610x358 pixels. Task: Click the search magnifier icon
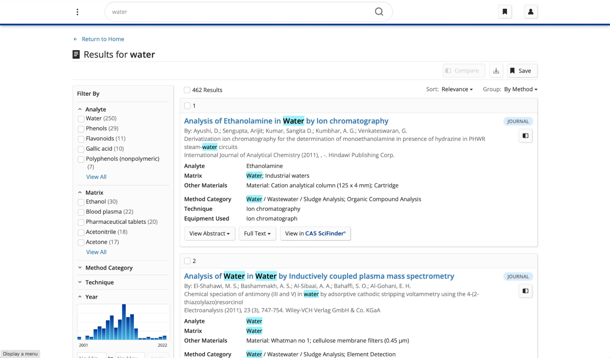(379, 12)
